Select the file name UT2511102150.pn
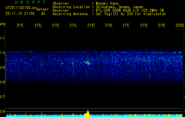Screen dimensions: 185x117 coord(21,8)
